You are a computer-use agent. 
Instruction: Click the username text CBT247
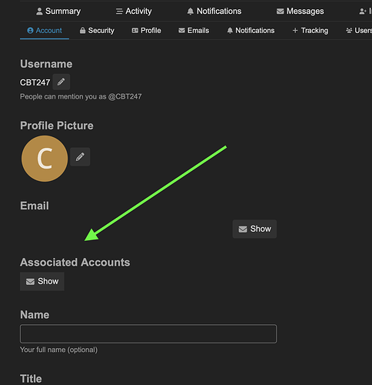[x=35, y=82]
